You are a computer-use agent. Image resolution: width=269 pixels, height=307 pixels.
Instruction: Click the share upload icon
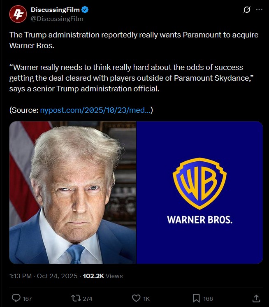pyautogui.click(x=256, y=298)
